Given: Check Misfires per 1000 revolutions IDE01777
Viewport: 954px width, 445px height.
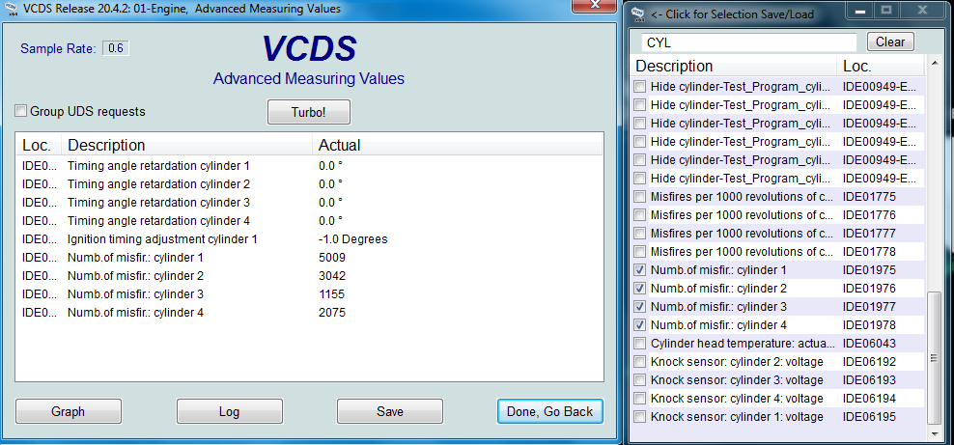Looking at the screenshot, I should click(640, 233).
